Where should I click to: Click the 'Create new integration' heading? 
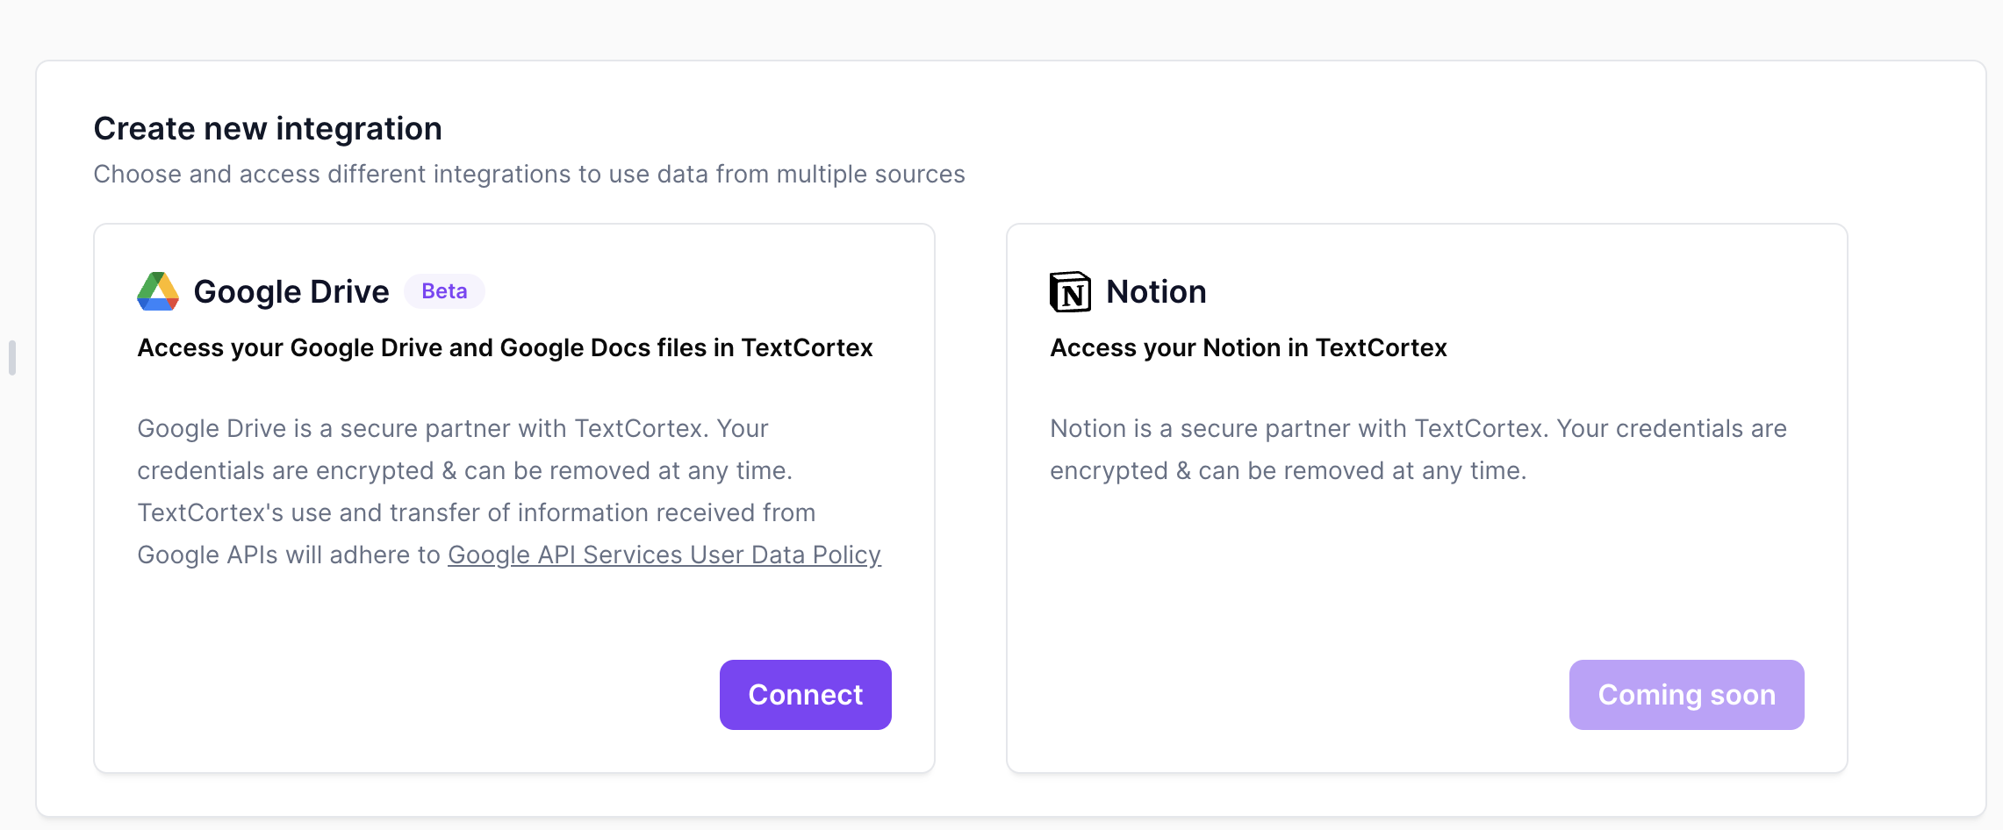click(x=268, y=129)
